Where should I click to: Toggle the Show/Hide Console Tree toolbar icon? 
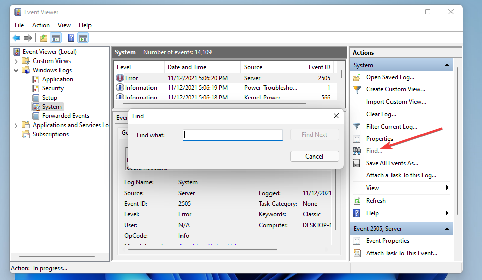click(56, 38)
